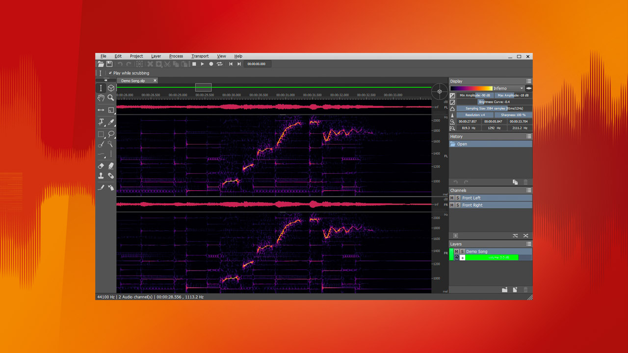
Task: Open the Display panel options menu
Action: (528, 81)
